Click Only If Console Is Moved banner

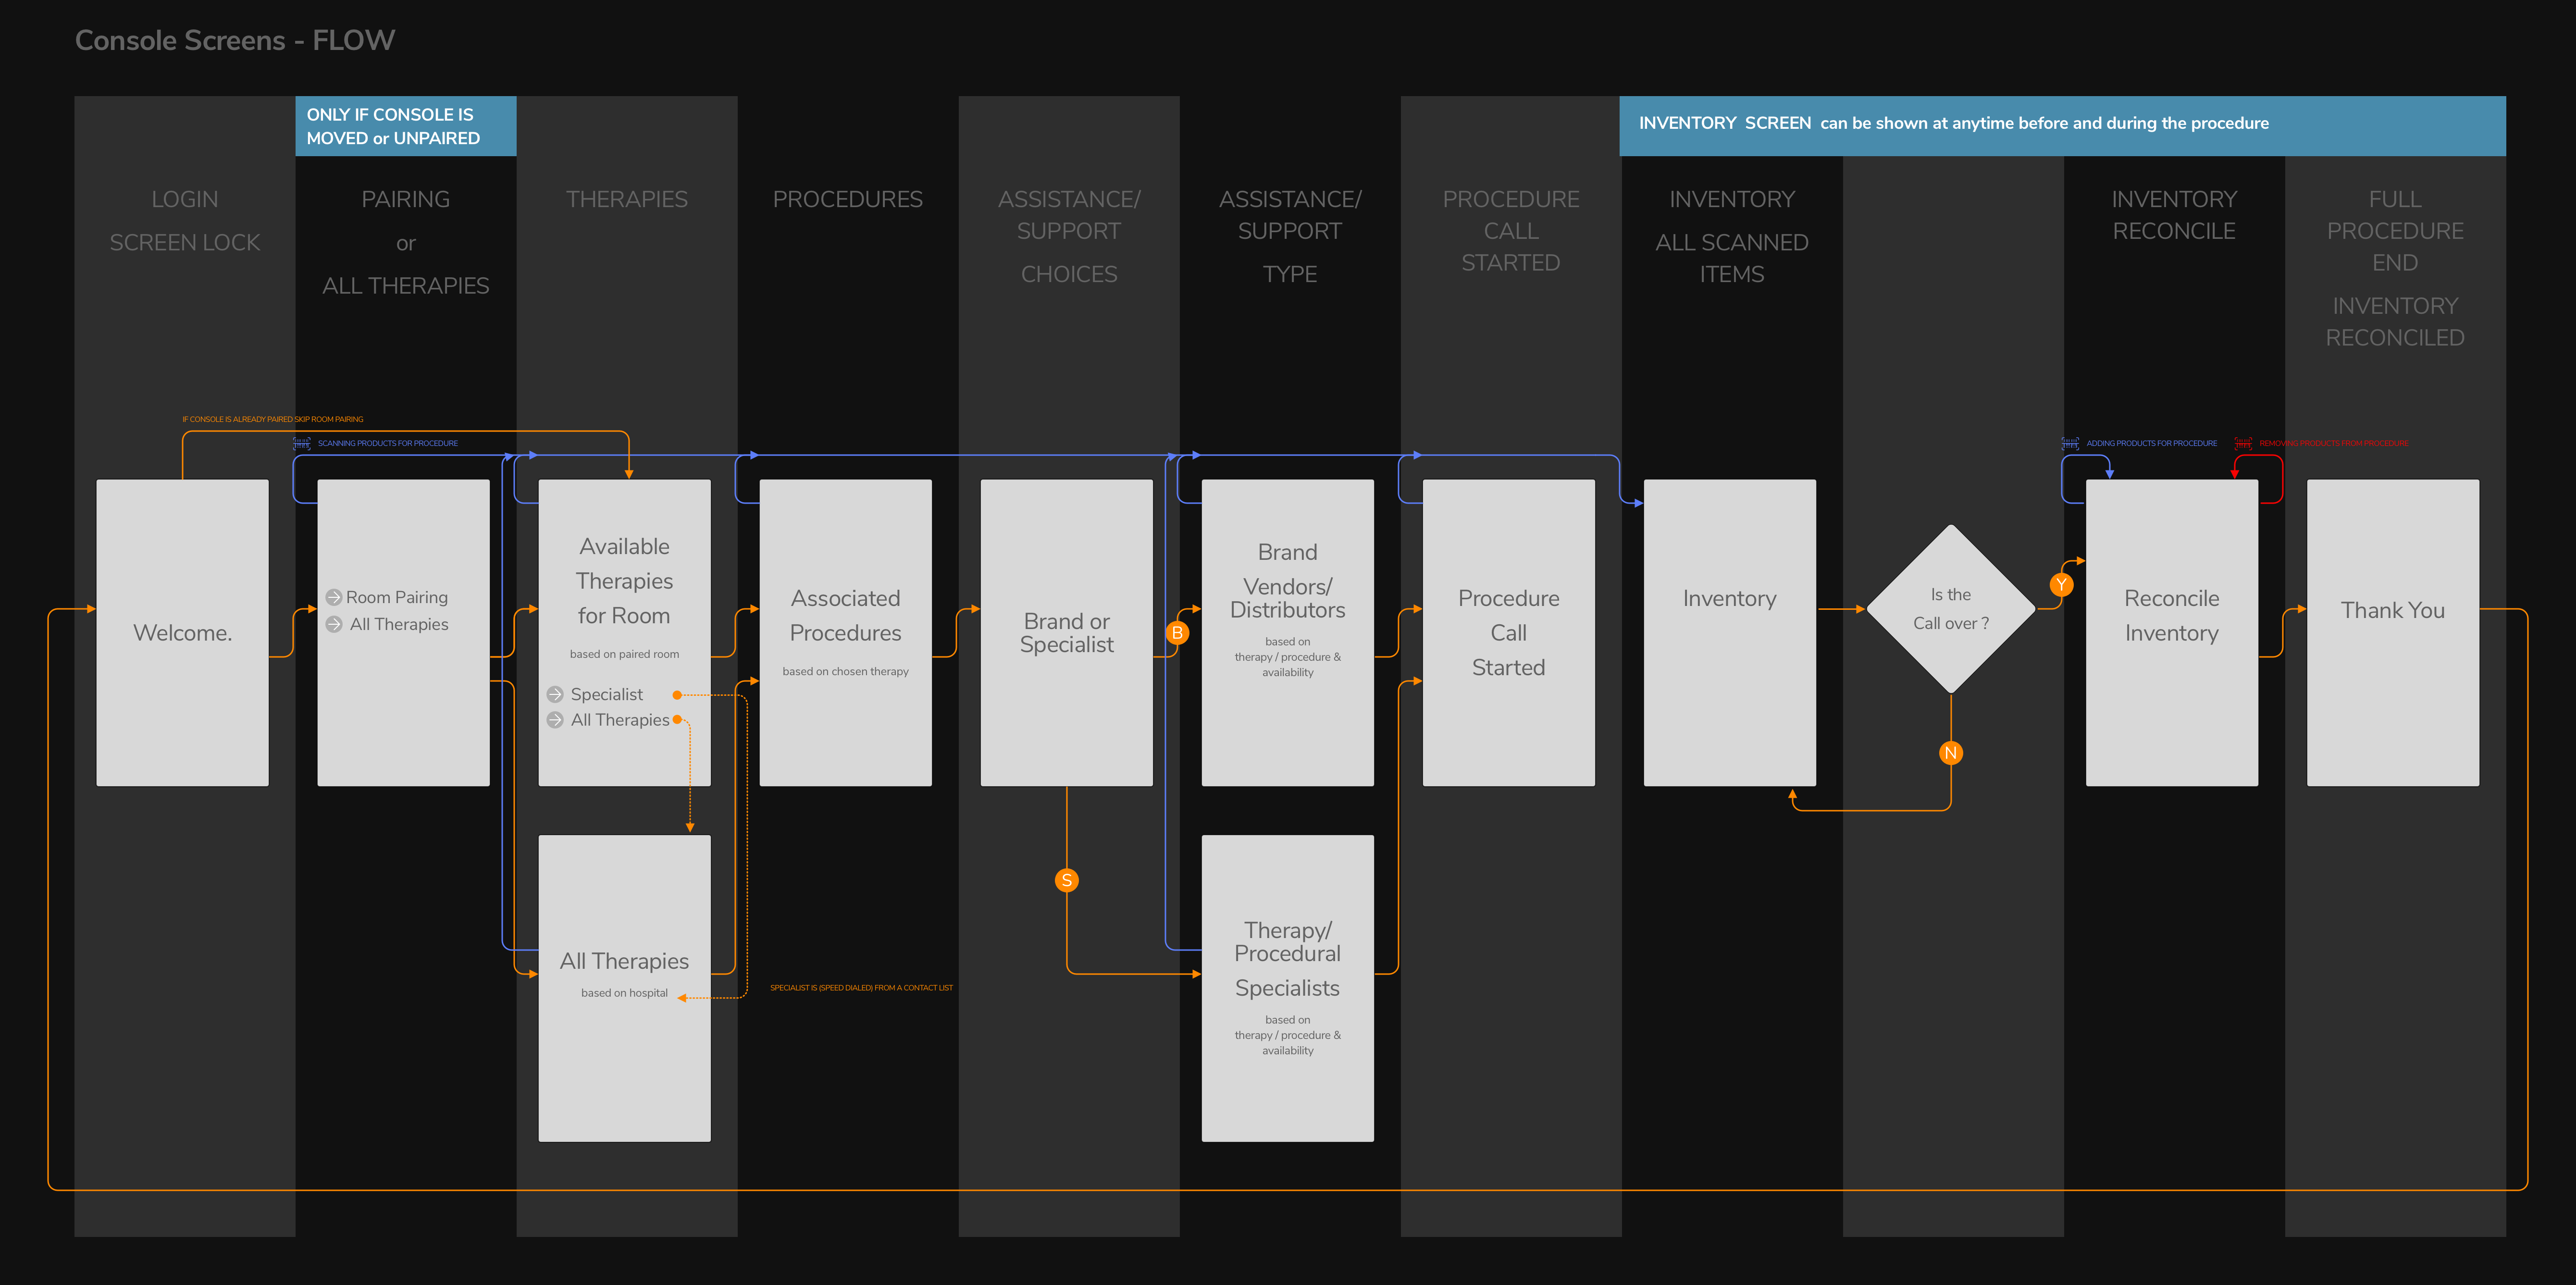click(405, 126)
